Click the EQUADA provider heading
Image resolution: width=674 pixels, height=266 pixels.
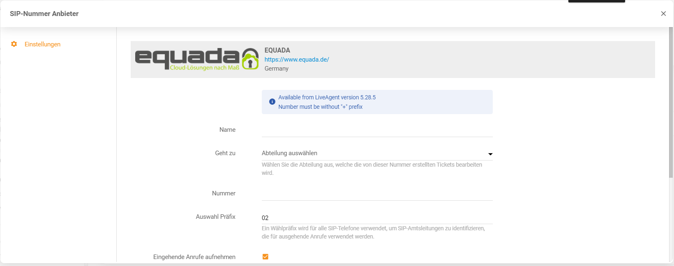pyautogui.click(x=277, y=50)
